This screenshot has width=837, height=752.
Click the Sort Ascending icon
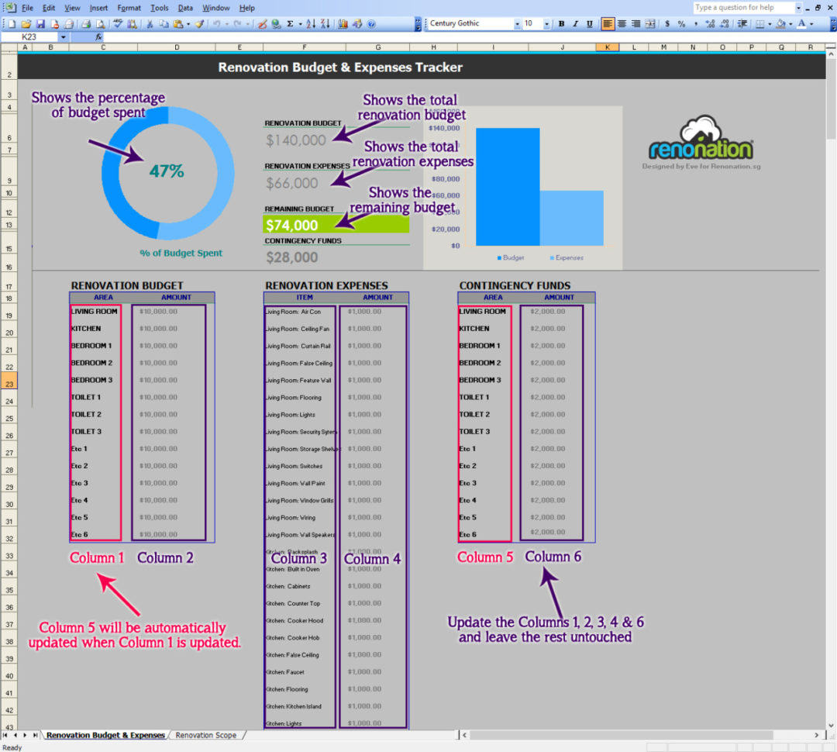[309, 22]
